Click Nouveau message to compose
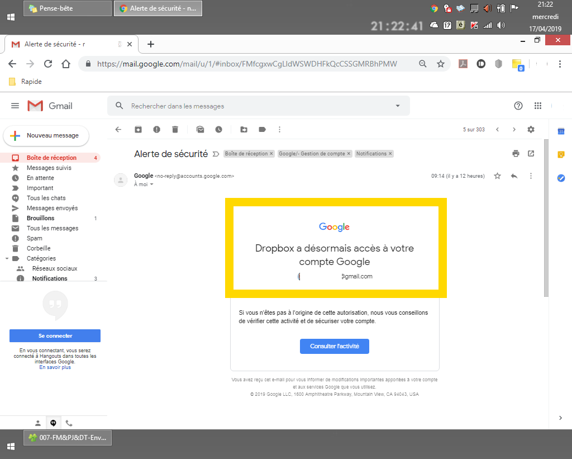572x459 pixels. tap(46, 135)
